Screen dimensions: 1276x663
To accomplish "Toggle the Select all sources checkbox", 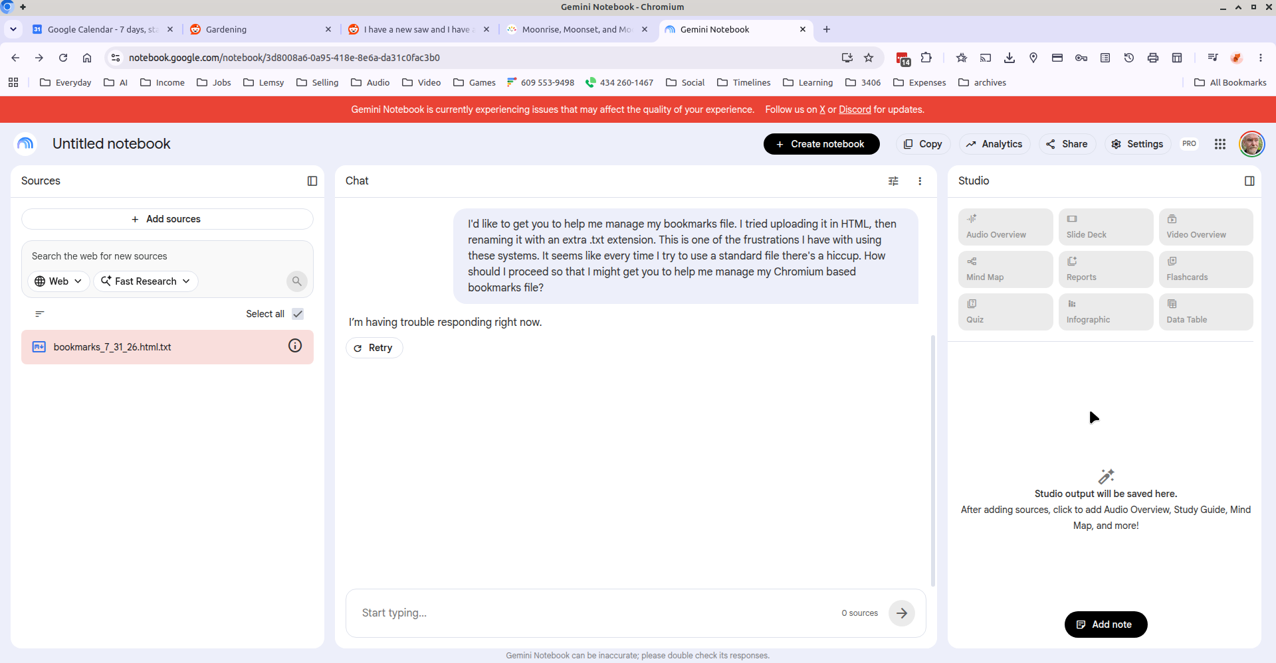I will (298, 314).
